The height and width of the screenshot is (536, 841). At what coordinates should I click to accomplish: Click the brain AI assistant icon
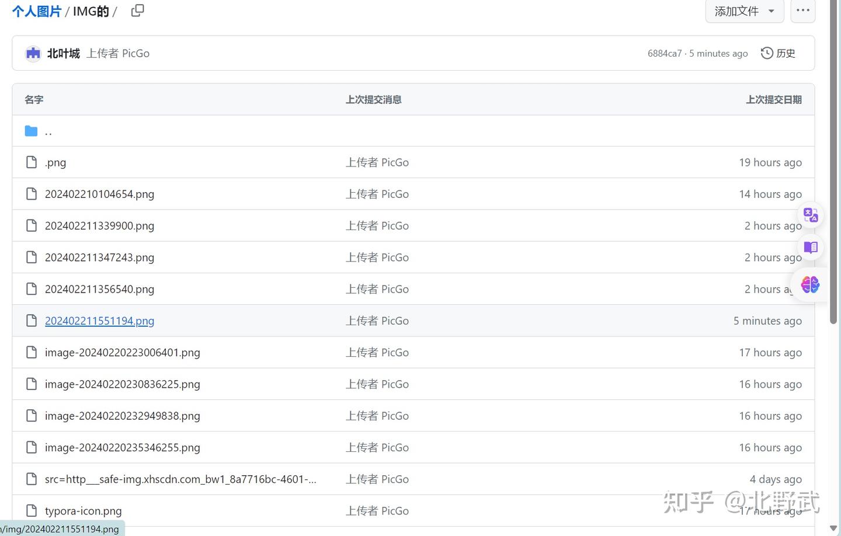point(810,285)
